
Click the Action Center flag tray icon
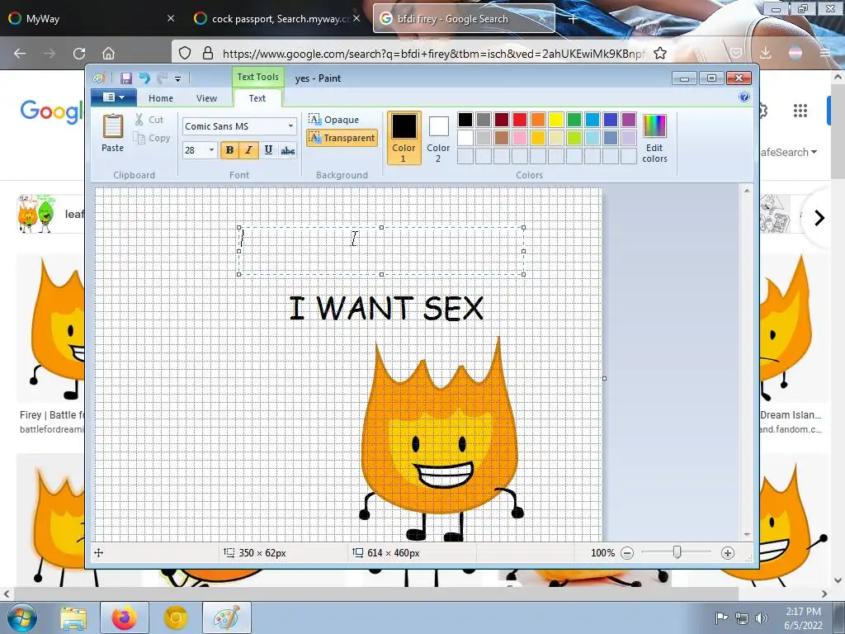tap(720, 618)
